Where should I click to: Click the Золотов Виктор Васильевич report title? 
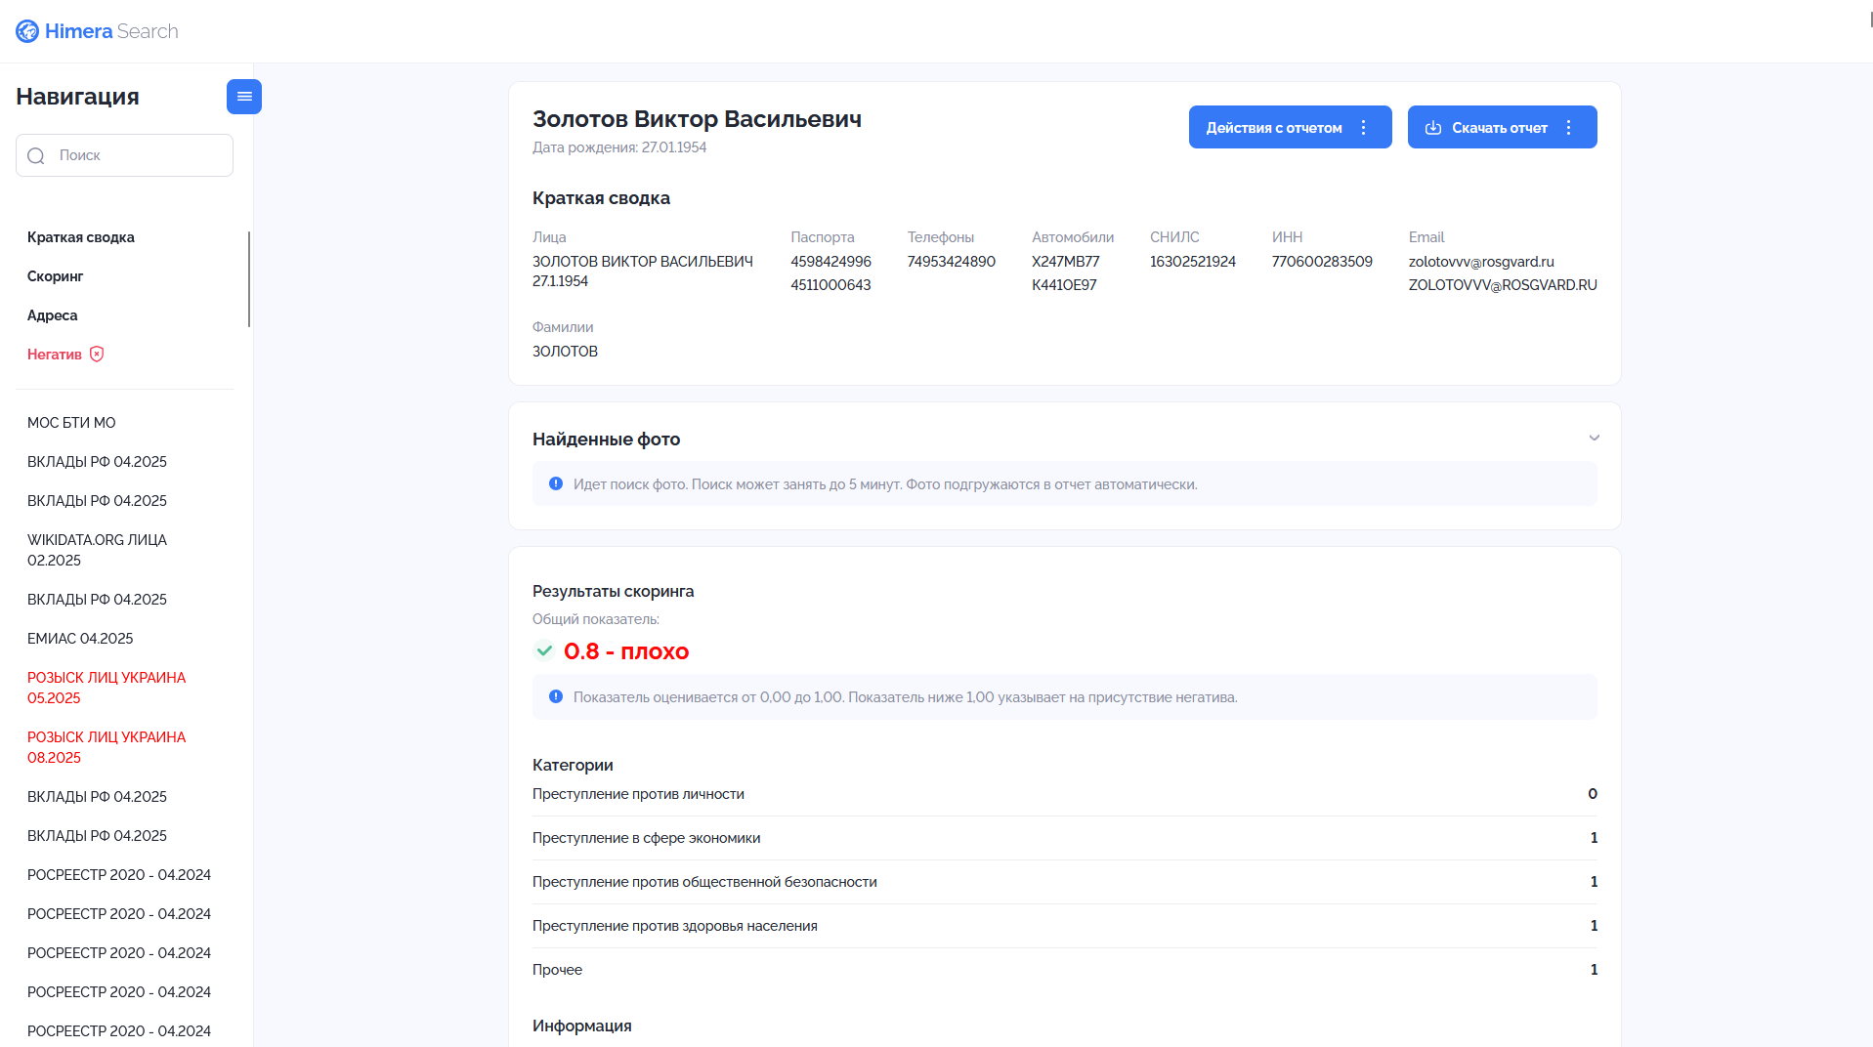(697, 119)
